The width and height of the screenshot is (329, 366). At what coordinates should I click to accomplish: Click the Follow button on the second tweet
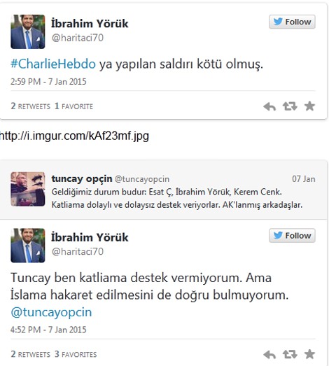click(292, 236)
